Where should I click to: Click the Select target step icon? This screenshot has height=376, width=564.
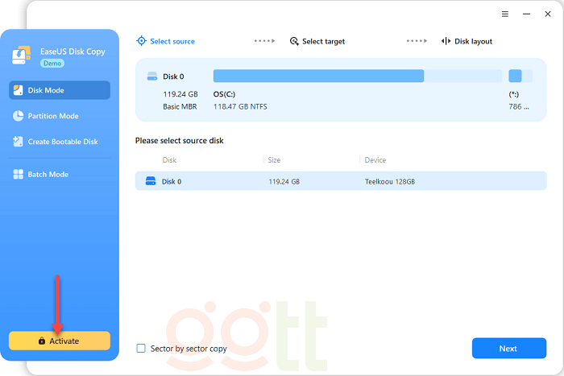pos(294,41)
